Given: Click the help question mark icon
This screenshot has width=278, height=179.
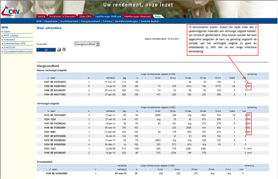Looking at the screenshot, I should 64,50.
